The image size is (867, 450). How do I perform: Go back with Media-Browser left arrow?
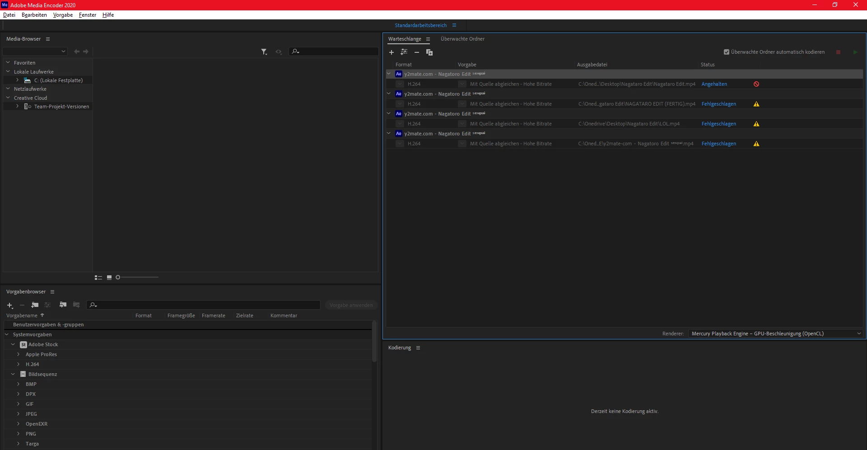pyautogui.click(x=77, y=51)
